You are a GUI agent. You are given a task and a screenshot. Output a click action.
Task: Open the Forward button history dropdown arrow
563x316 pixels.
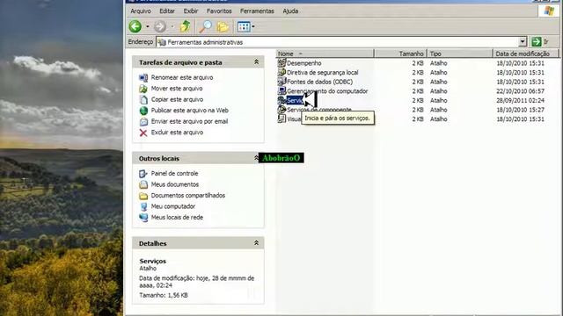[172, 26]
